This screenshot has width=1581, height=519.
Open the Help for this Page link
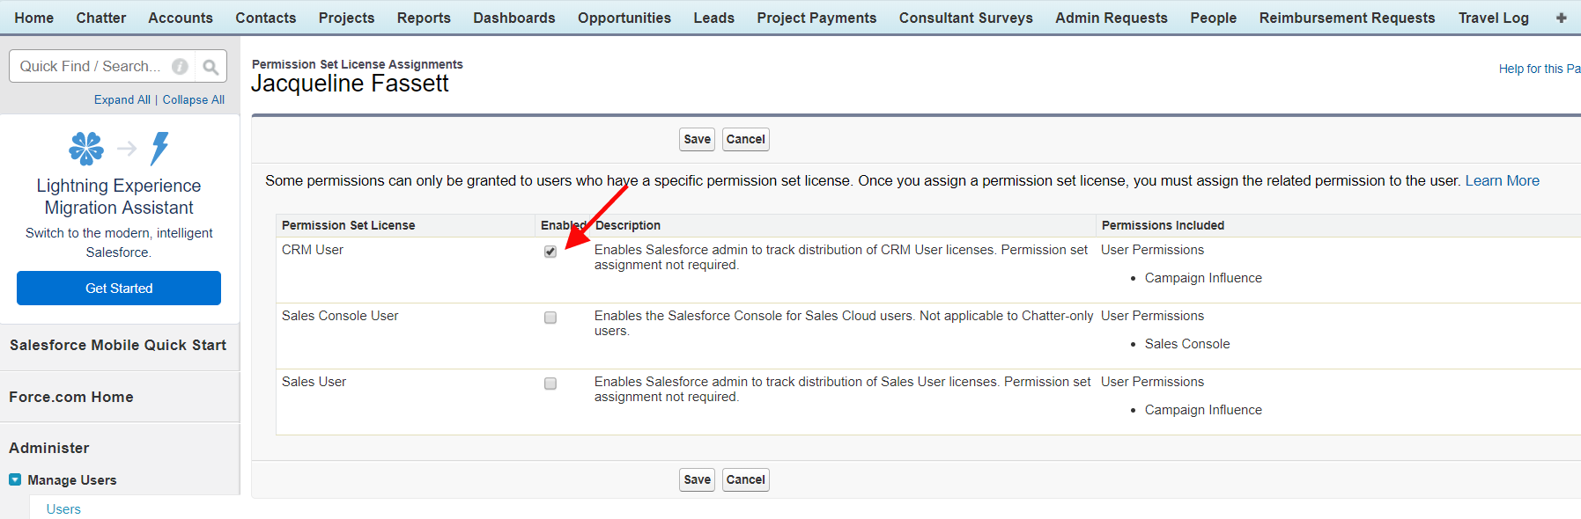(1539, 69)
